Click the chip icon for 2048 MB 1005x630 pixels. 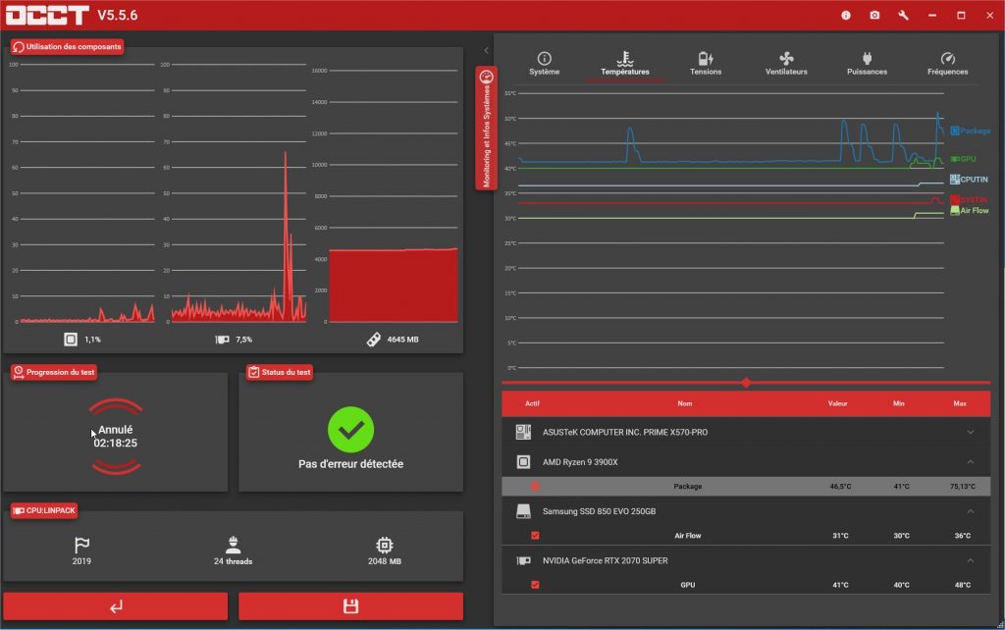[385, 545]
